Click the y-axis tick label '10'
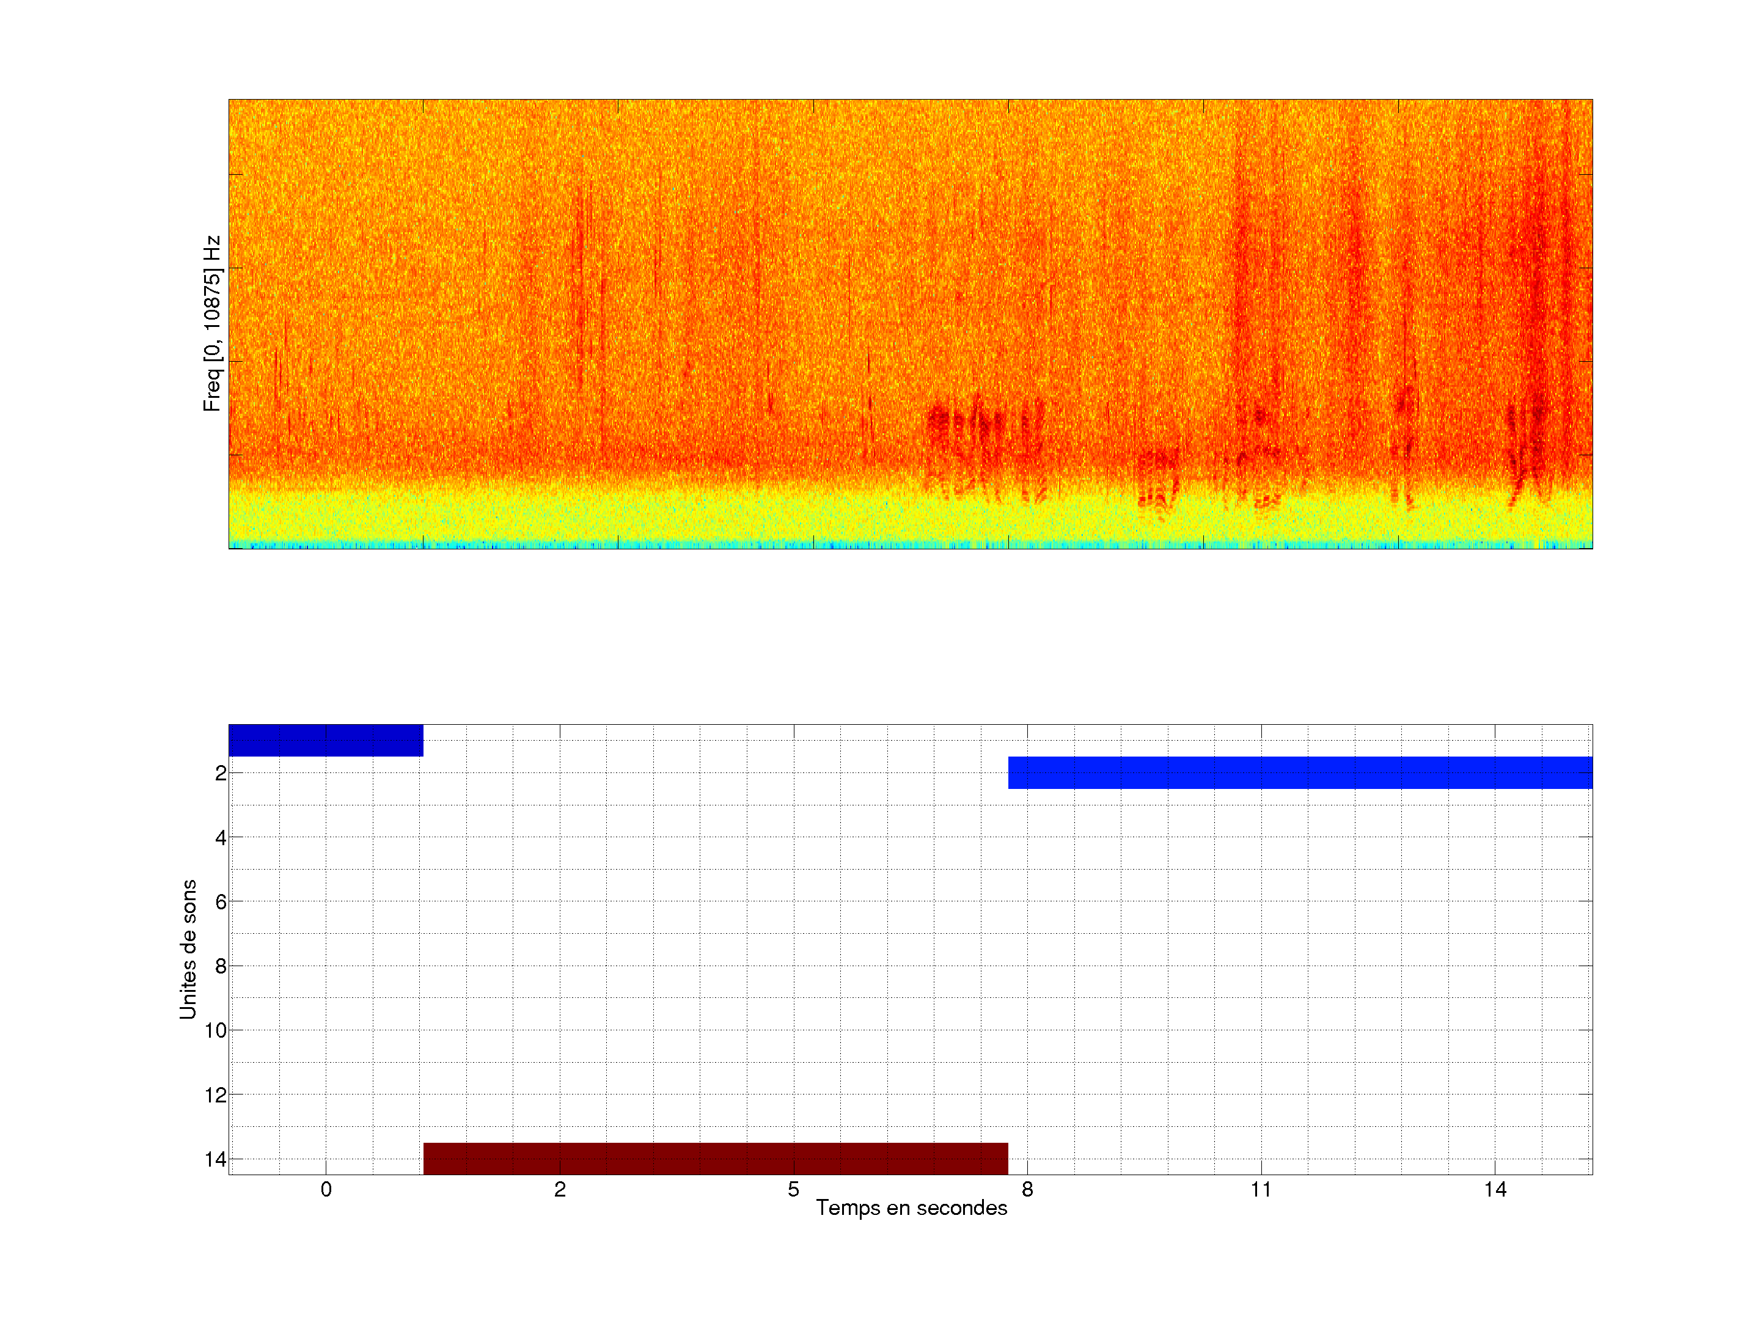 click(216, 1030)
